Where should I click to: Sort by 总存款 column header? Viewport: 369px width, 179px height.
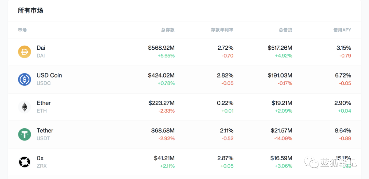168,30
